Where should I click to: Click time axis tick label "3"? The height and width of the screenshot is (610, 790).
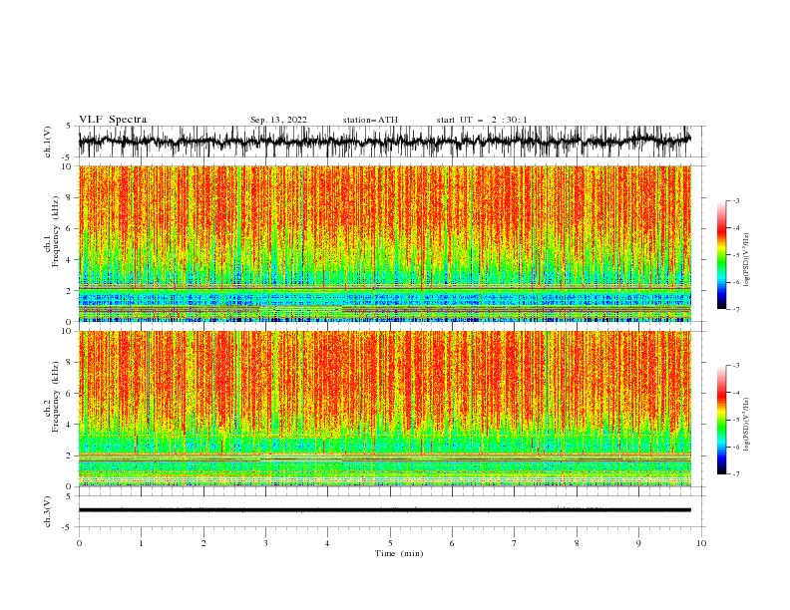265,543
